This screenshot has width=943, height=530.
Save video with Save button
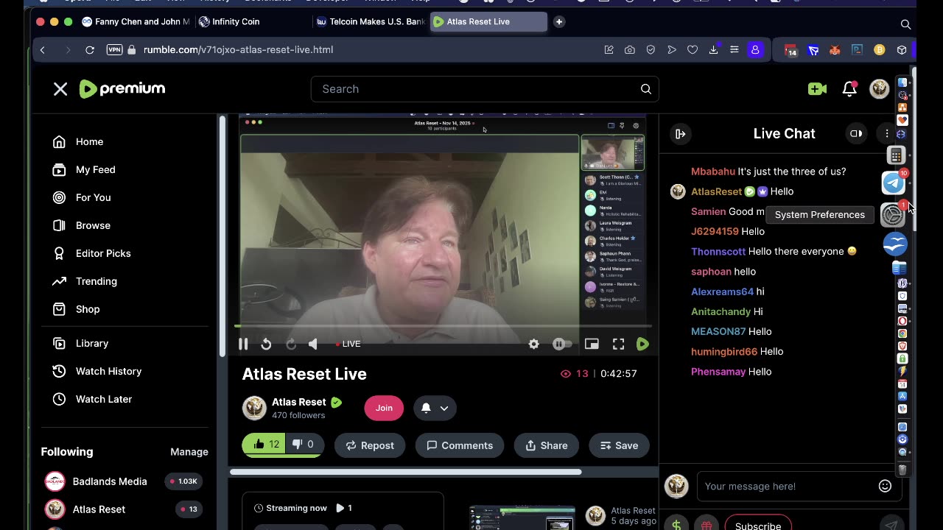(619, 445)
